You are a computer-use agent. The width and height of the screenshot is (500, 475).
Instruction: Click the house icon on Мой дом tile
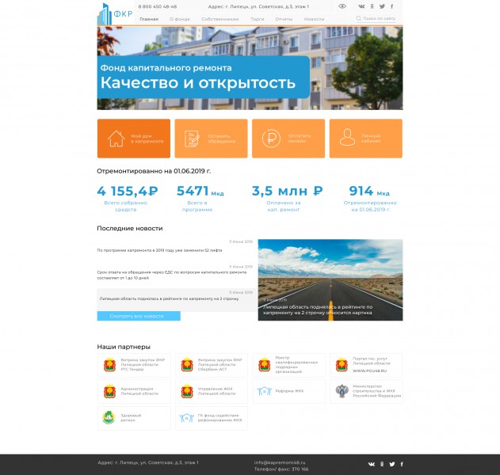(x=116, y=139)
